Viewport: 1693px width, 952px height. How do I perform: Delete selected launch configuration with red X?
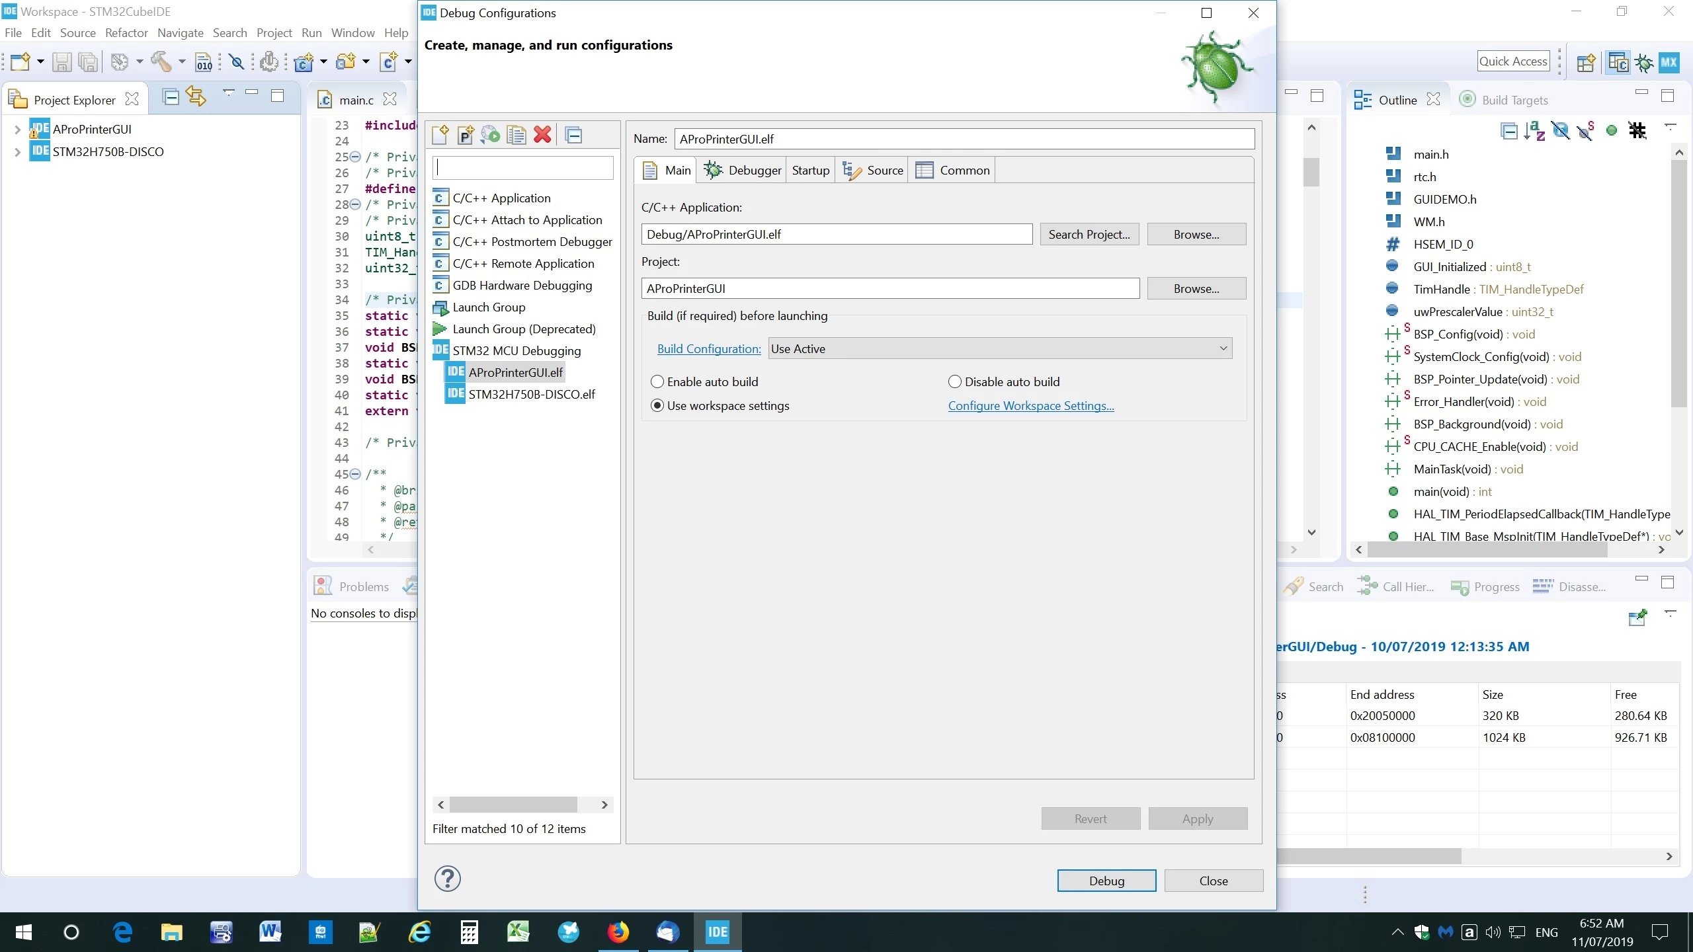point(542,135)
